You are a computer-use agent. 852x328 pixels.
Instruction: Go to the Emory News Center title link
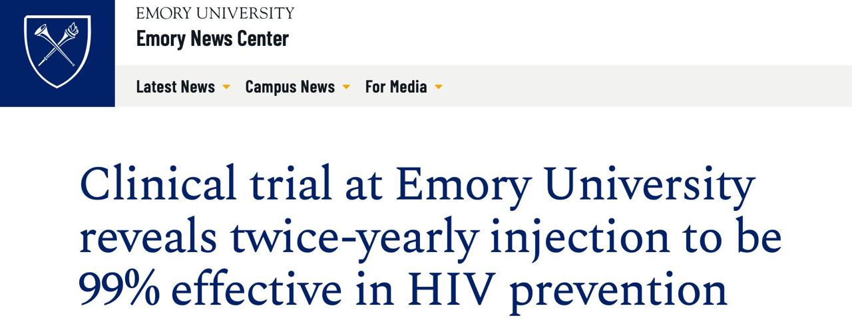coord(212,39)
